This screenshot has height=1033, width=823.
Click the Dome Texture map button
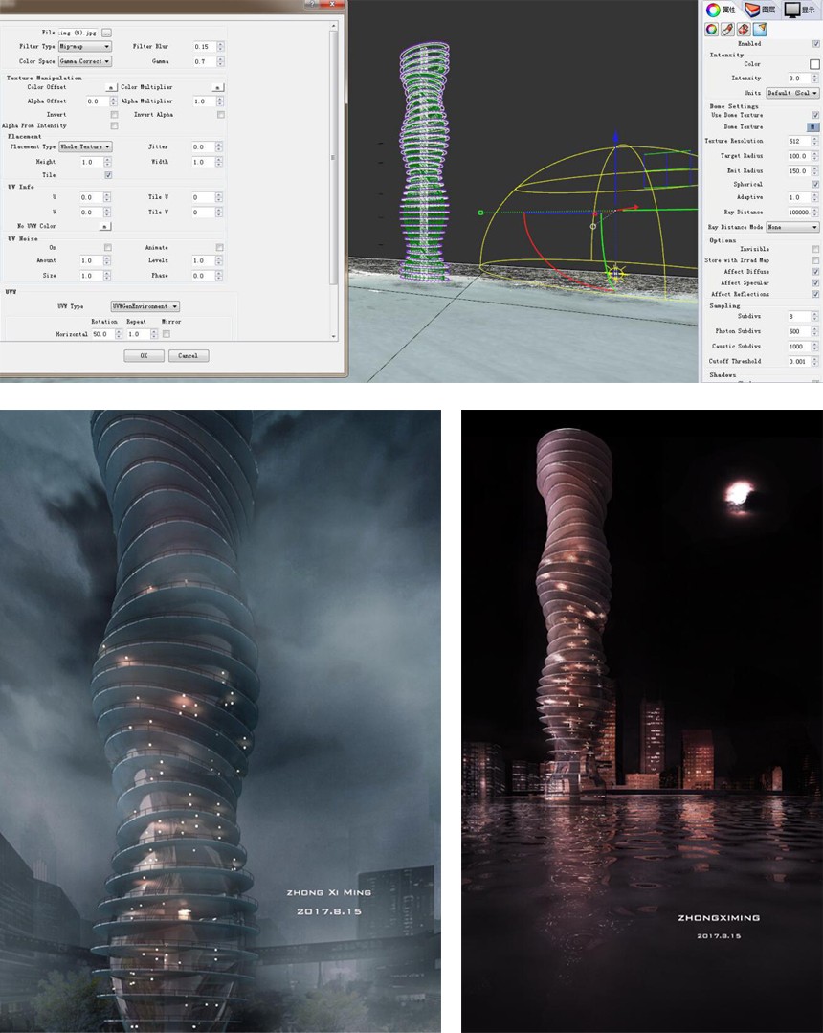coord(813,126)
